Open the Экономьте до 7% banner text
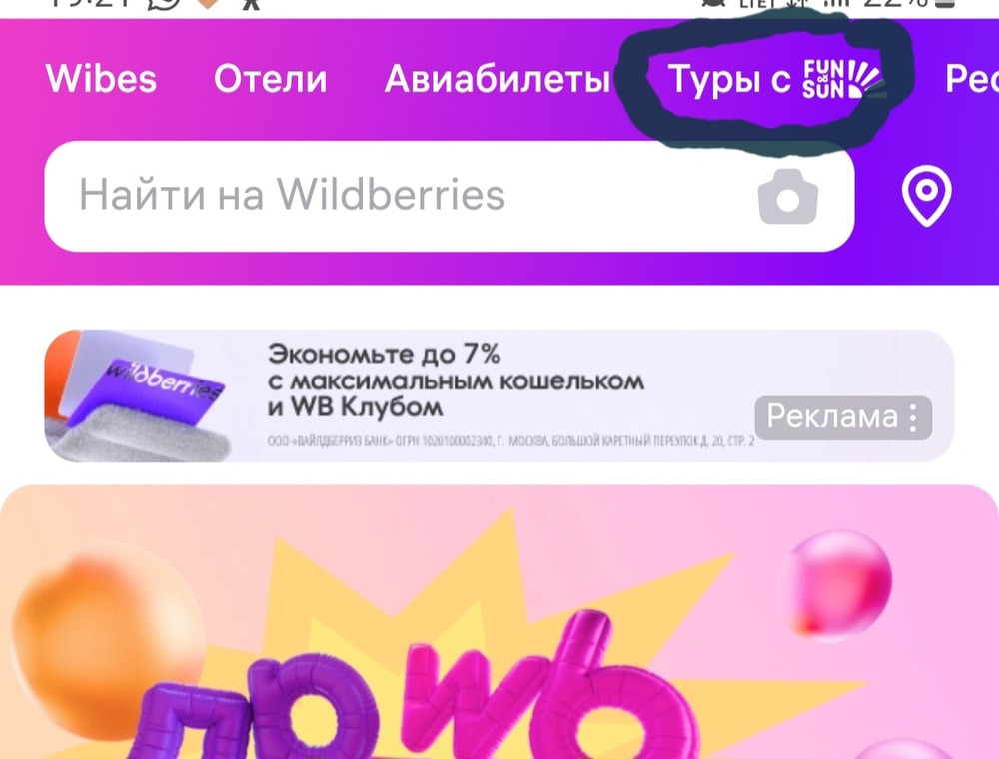This screenshot has height=759, width=999. tap(456, 380)
